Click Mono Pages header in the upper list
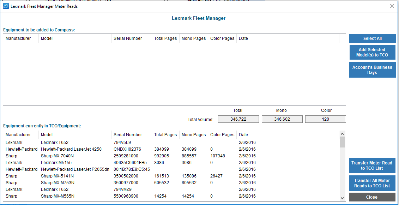This screenshot has height=205, width=399. click(194, 38)
